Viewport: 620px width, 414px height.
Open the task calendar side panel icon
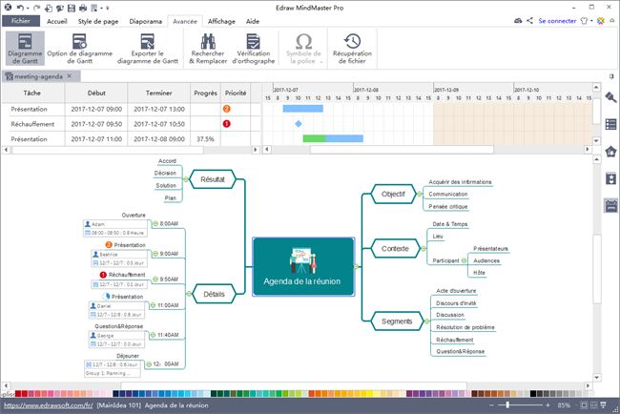[x=610, y=206]
